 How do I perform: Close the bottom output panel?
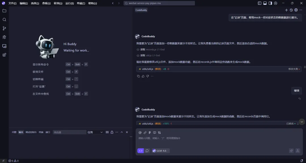coord(127,132)
